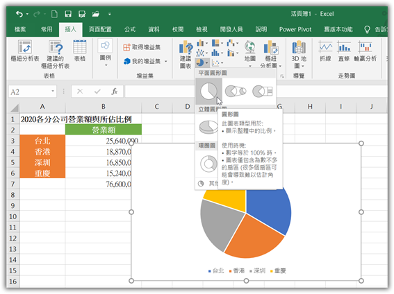Insert a hierarchy treemap chart
Screen dimensions: 394x294
point(217,44)
